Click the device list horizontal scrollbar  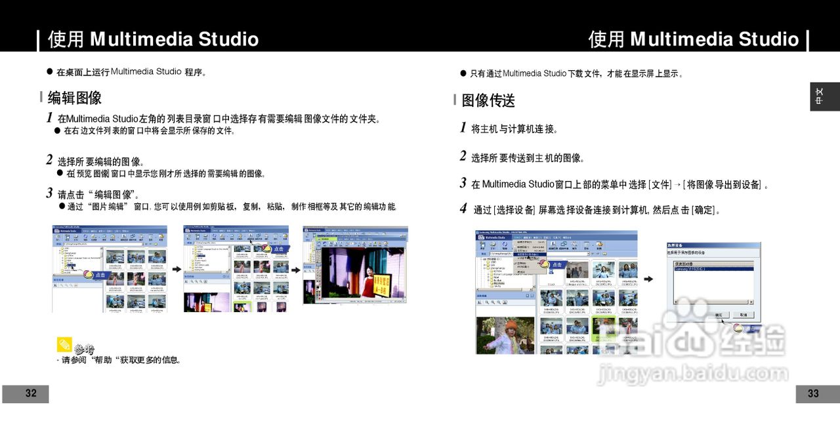click(x=714, y=302)
